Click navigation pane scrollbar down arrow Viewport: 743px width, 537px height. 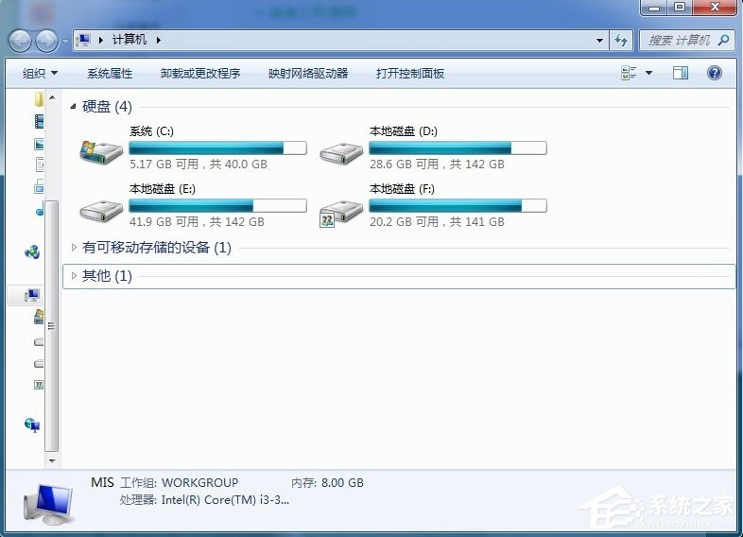tap(52, 460)
